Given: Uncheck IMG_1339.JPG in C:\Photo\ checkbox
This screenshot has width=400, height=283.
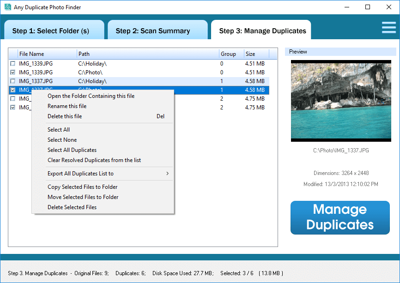Looking at the screenshot, I should coord(13,72).
